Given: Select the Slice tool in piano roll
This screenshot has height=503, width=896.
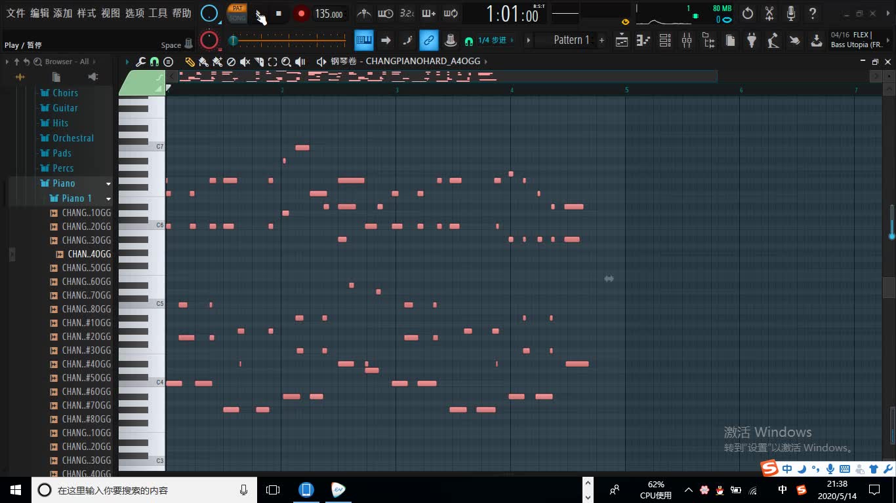Looking at the screenshot, I should pos(258,62).
